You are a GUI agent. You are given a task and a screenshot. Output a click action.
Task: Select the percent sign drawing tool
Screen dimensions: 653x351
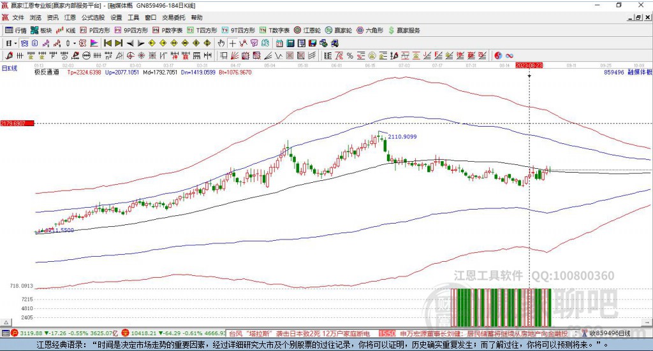350,55
